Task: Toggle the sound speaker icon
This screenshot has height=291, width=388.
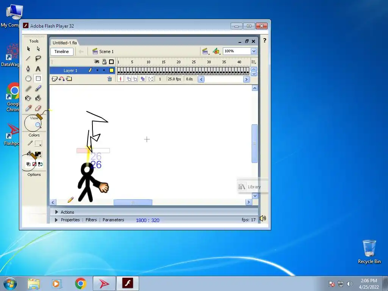Action: coord(263,218)
